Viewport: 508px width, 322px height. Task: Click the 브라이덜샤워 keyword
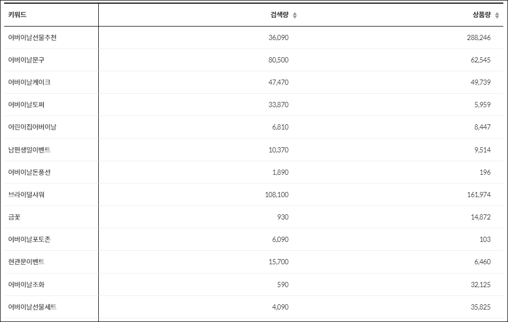(26, 195)
